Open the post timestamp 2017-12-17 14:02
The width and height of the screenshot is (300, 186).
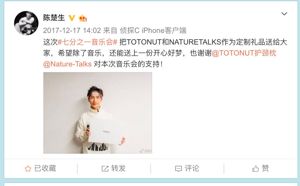72,30
